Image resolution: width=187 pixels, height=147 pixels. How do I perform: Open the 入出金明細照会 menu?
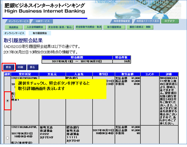34,27
